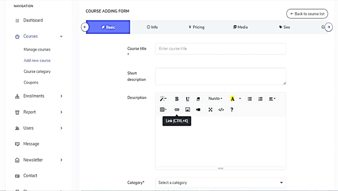Screen dimensions: 338x191
Task: Open the Select a category dropdown
Action: tap(220, 183)
